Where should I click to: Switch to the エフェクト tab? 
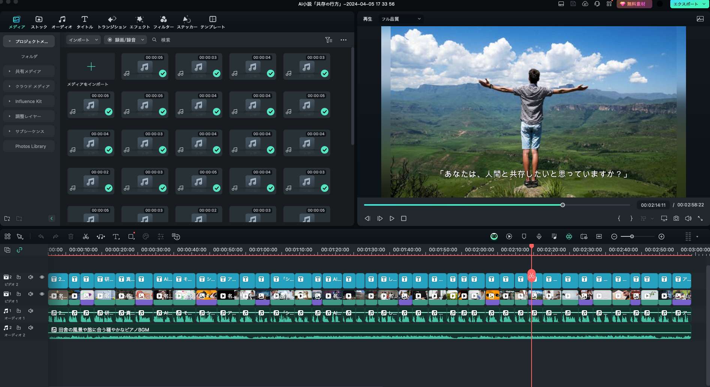[140, 22]
